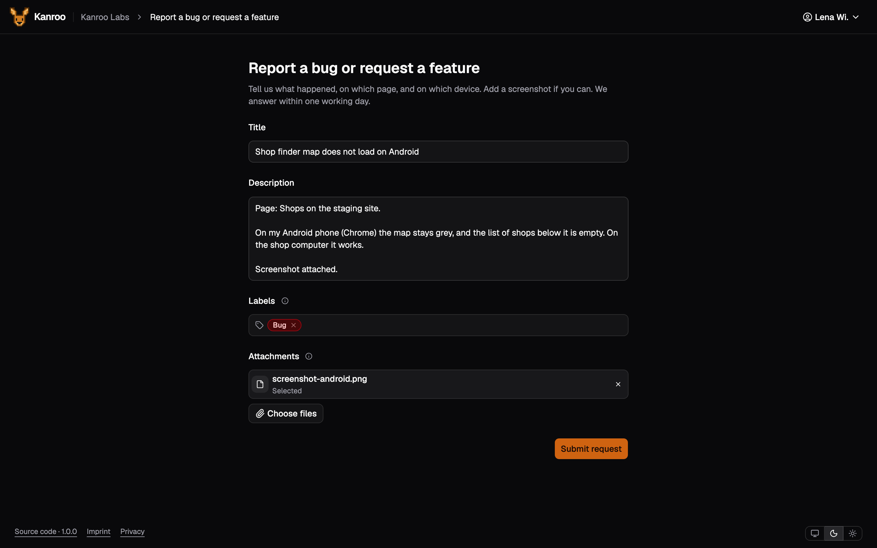Show the Labels info tooltip icon
Image resolution: width=877 pixels, height=548 pixels.
point(285,301)
